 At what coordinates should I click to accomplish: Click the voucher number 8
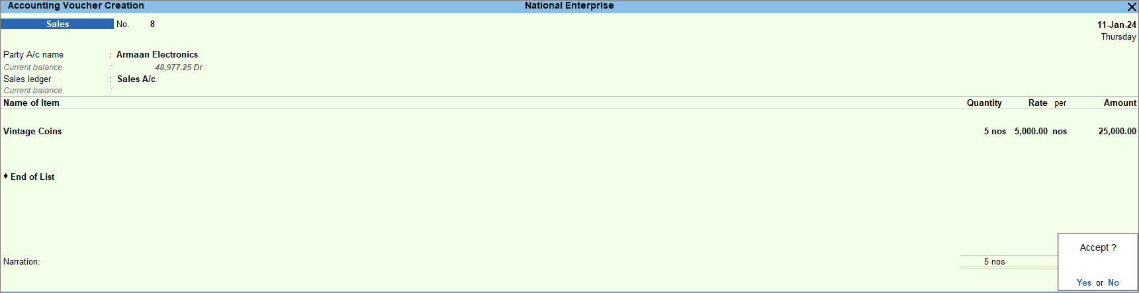pos(152,24)
